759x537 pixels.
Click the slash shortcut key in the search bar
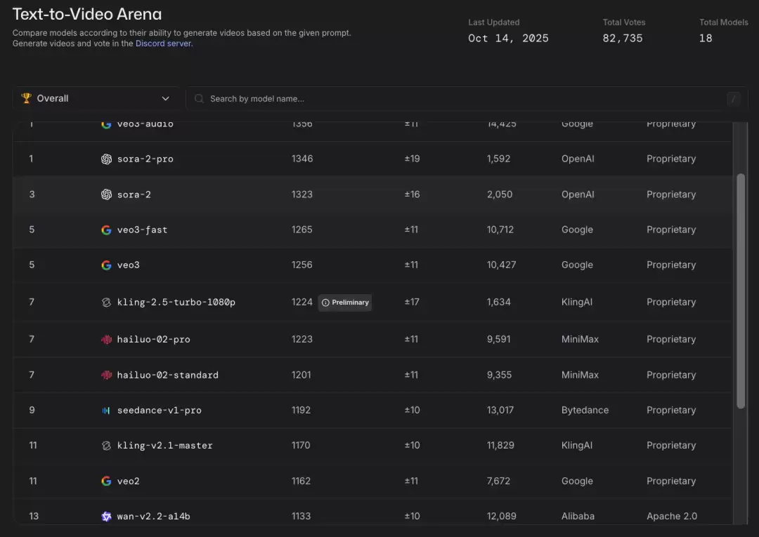[x=734, y=99]
